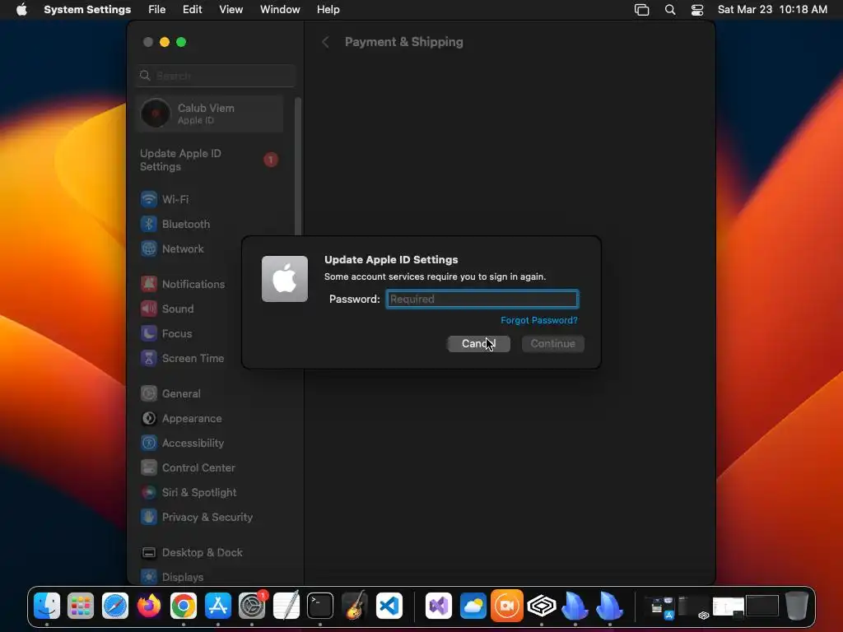The height and width of the screenshot is (632, 843).
Task: Open Control Center in menu bar
Action: pos(696,9)
